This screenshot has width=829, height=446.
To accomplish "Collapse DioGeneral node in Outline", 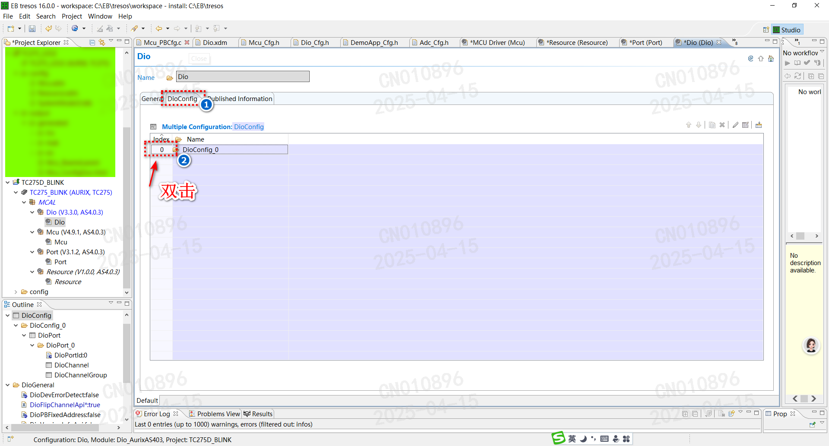I will pyautogui.click(x=7, y=385).
